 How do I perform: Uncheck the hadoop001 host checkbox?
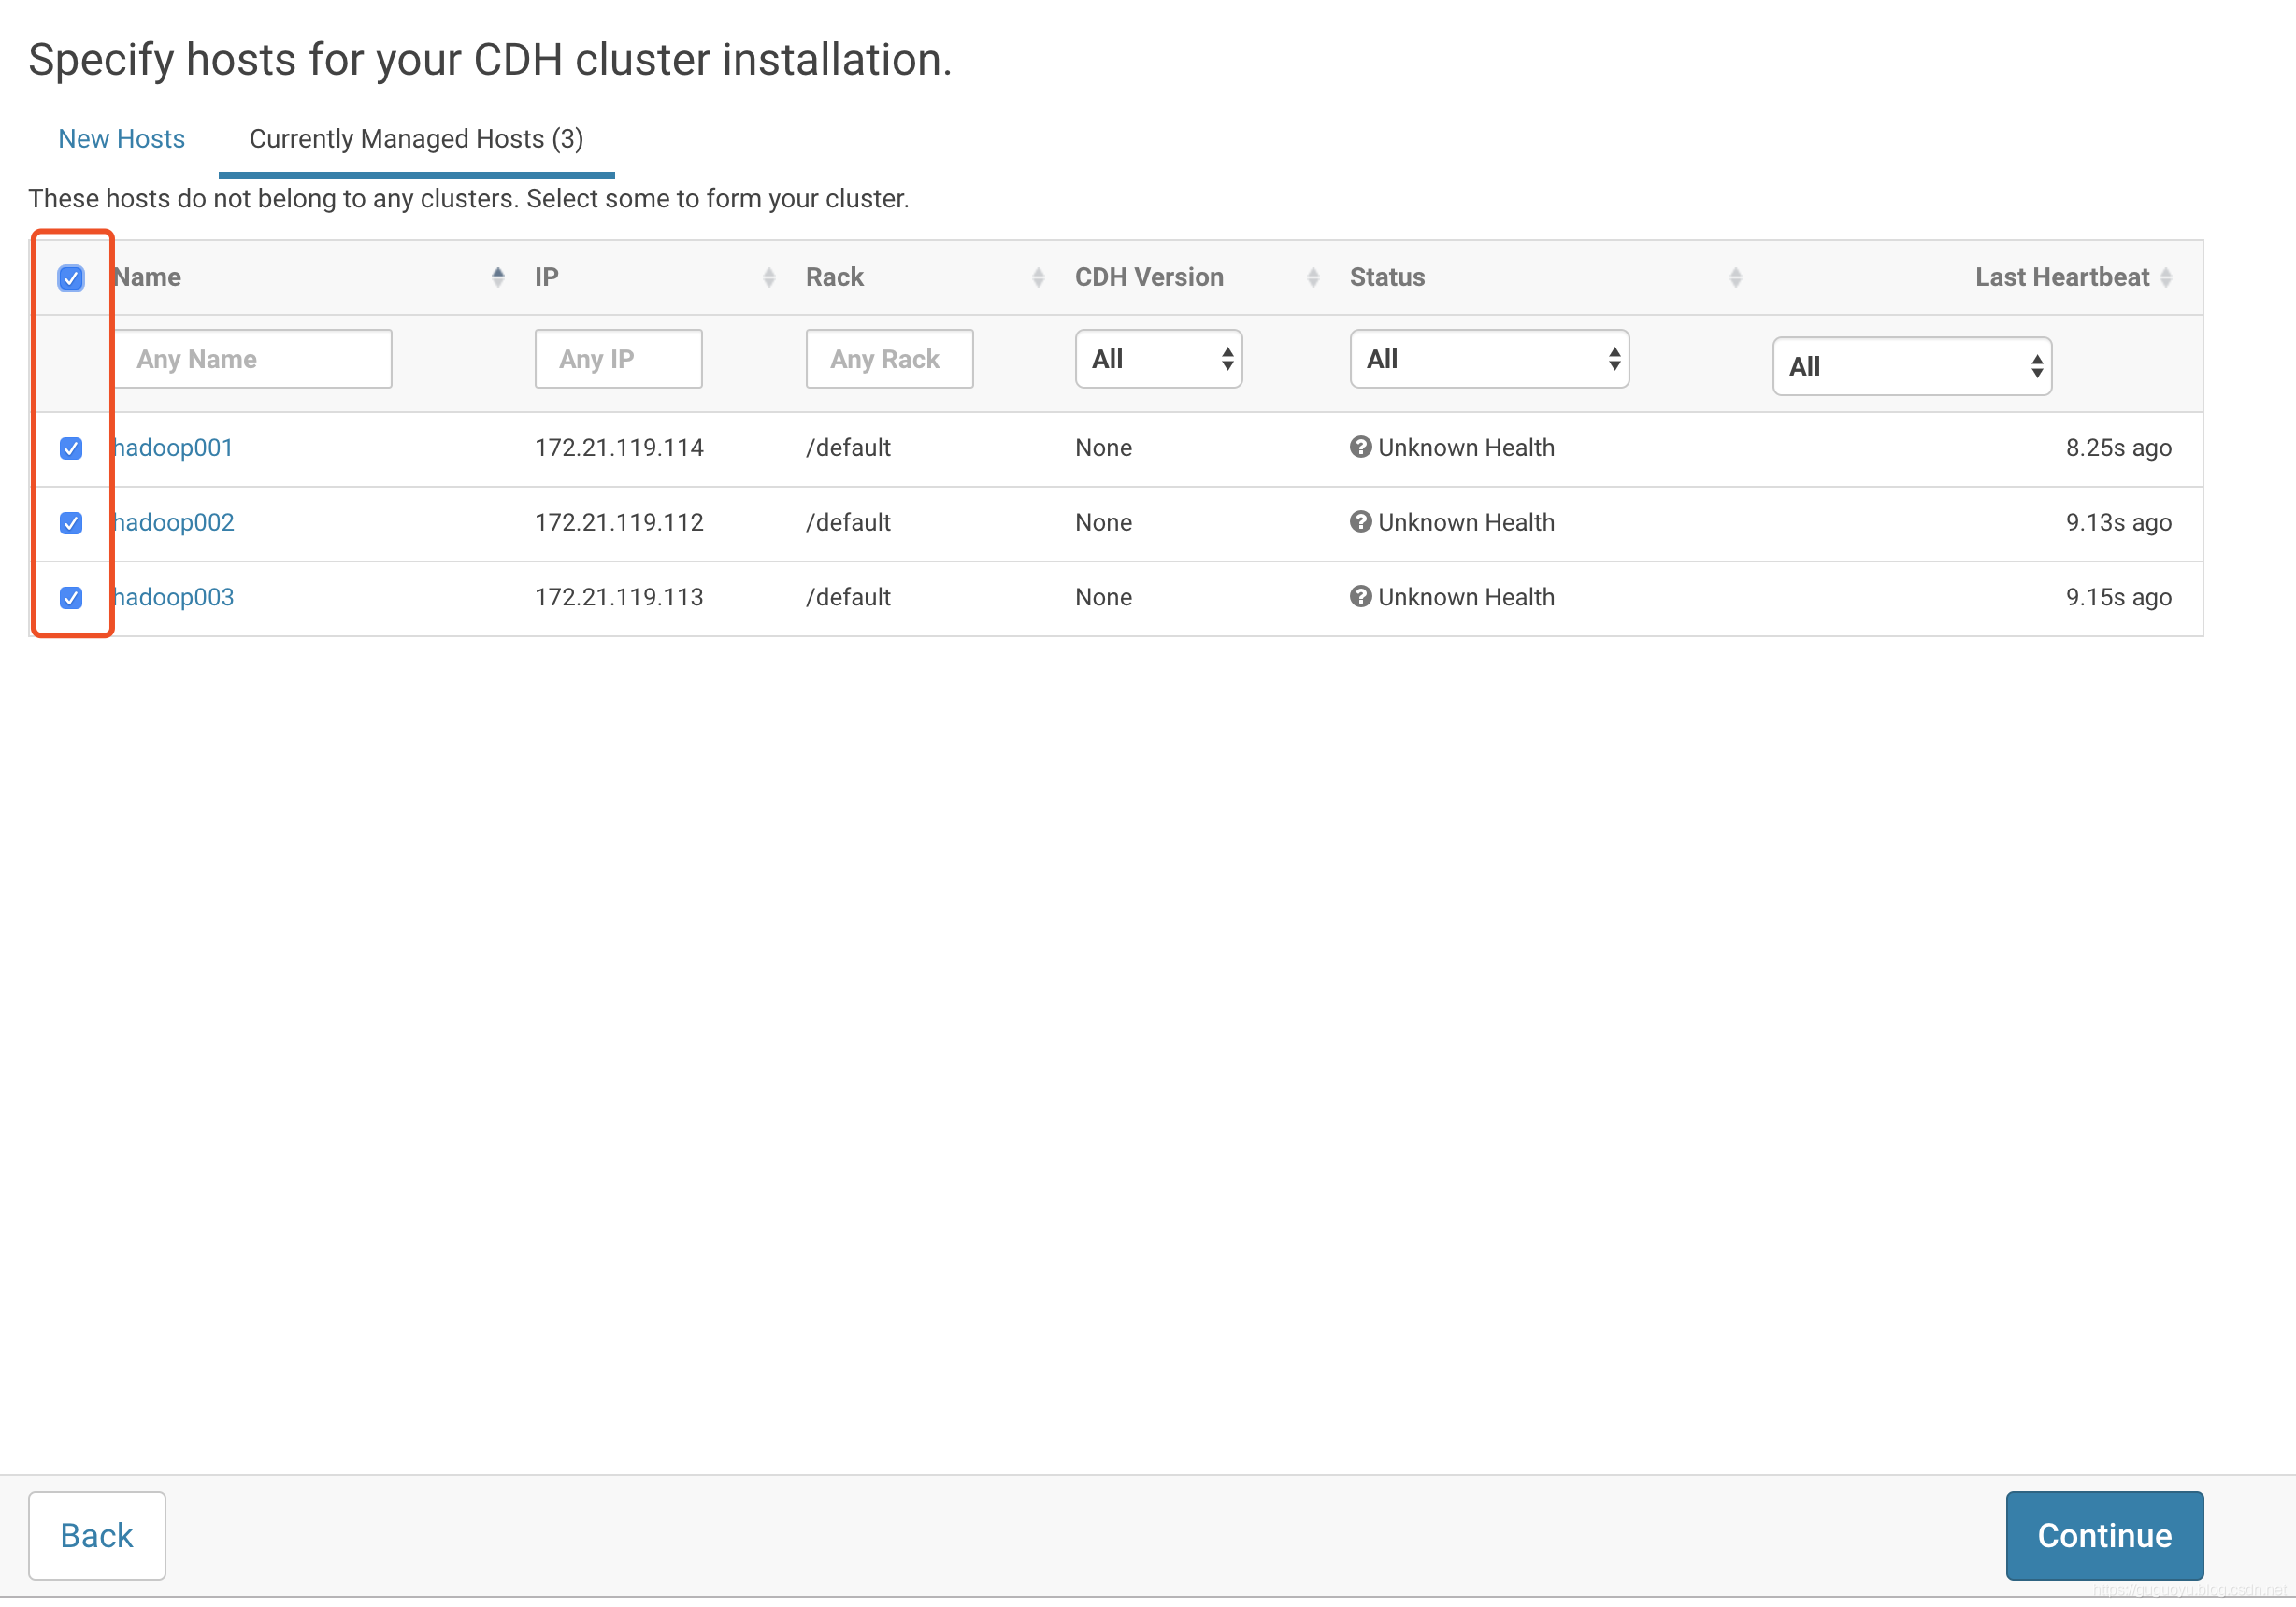coord(71,448)
